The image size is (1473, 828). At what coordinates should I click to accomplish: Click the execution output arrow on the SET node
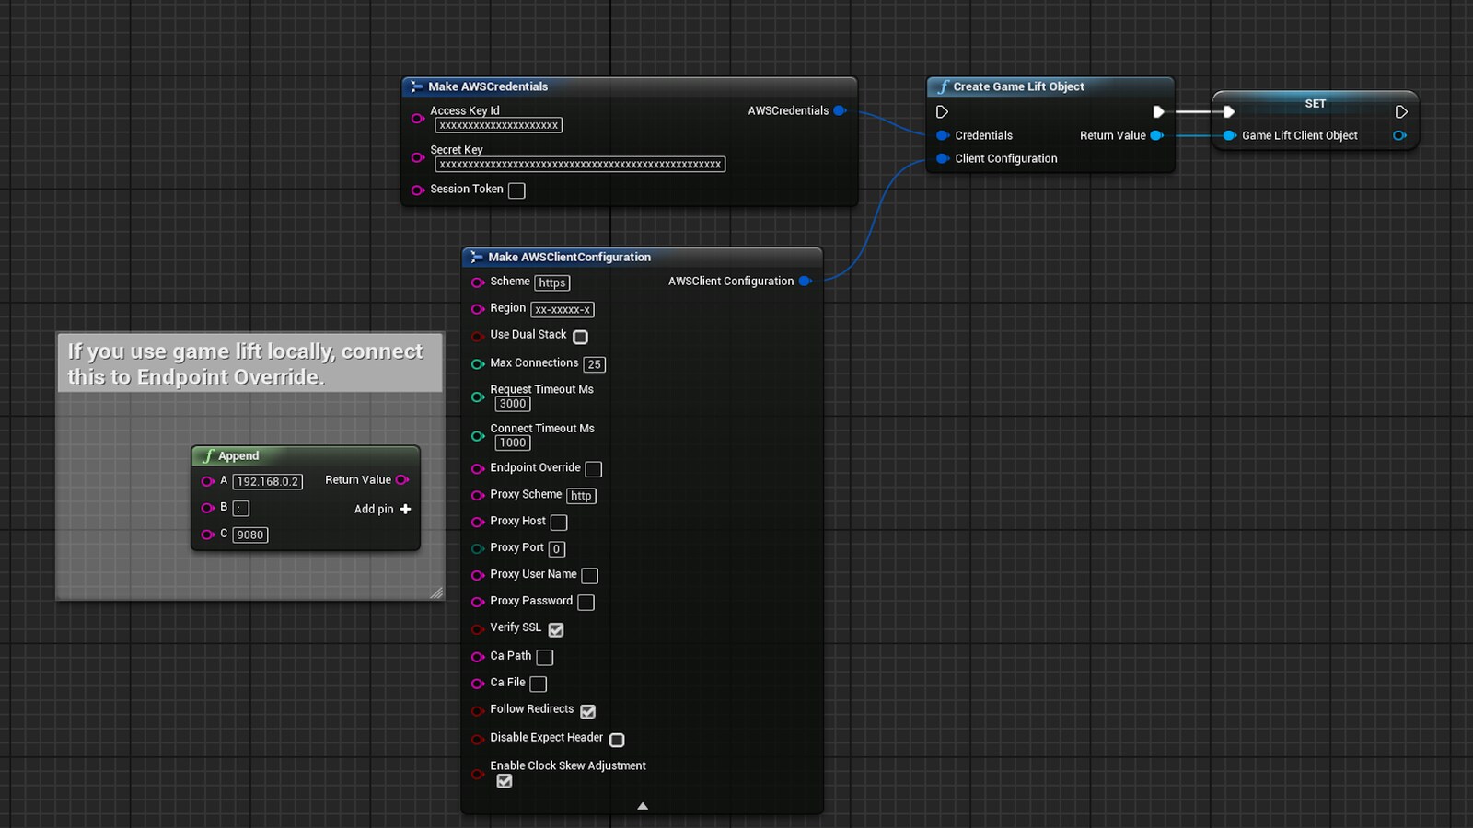coord(1400,111)
